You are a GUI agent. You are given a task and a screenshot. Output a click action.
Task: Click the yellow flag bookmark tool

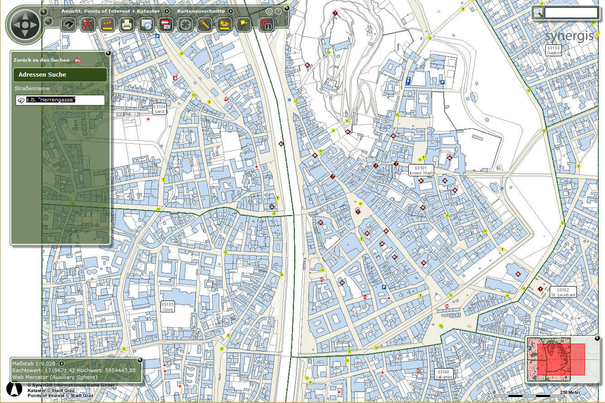[x=243, y=25]
